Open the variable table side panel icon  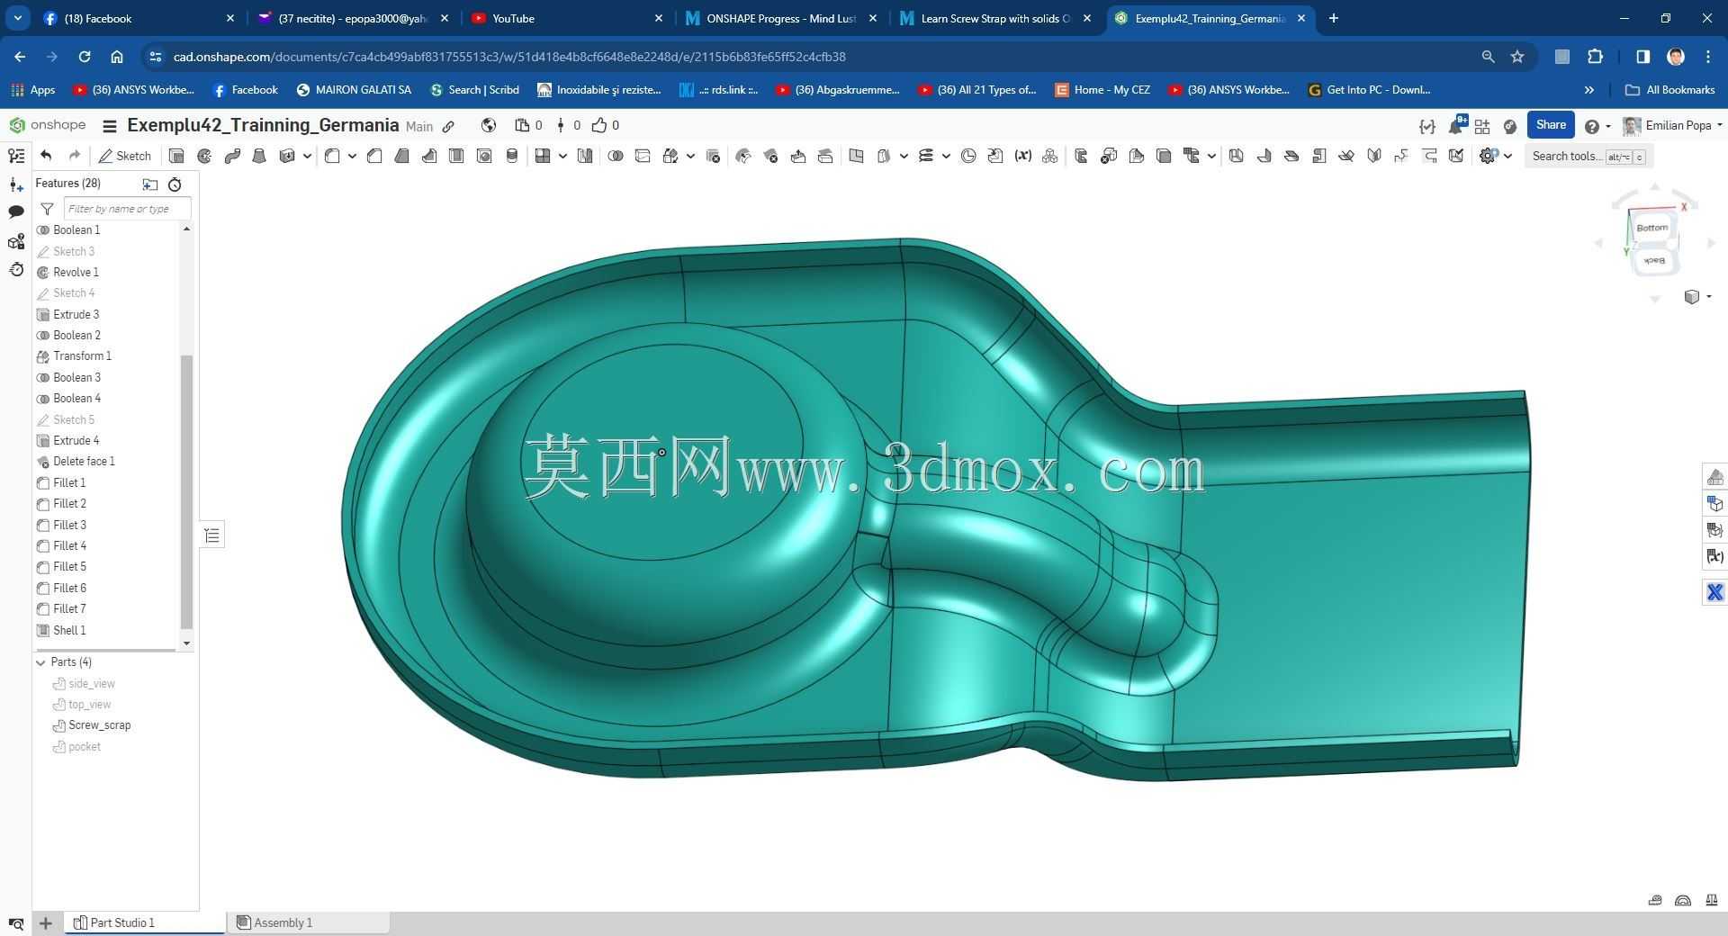point(1714,556)
